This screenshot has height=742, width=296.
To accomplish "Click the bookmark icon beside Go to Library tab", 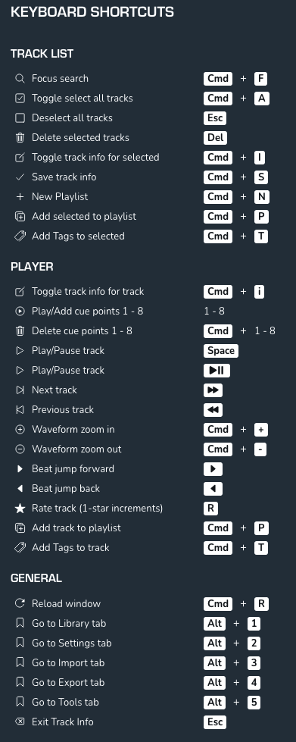I will click(20, 623).
